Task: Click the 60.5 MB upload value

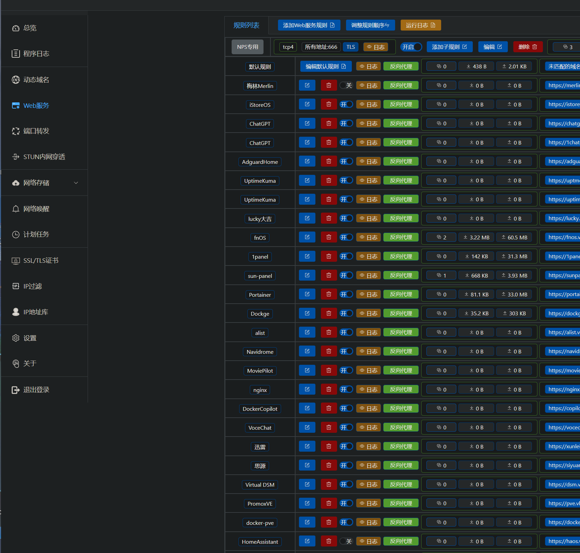Action: 514,237
